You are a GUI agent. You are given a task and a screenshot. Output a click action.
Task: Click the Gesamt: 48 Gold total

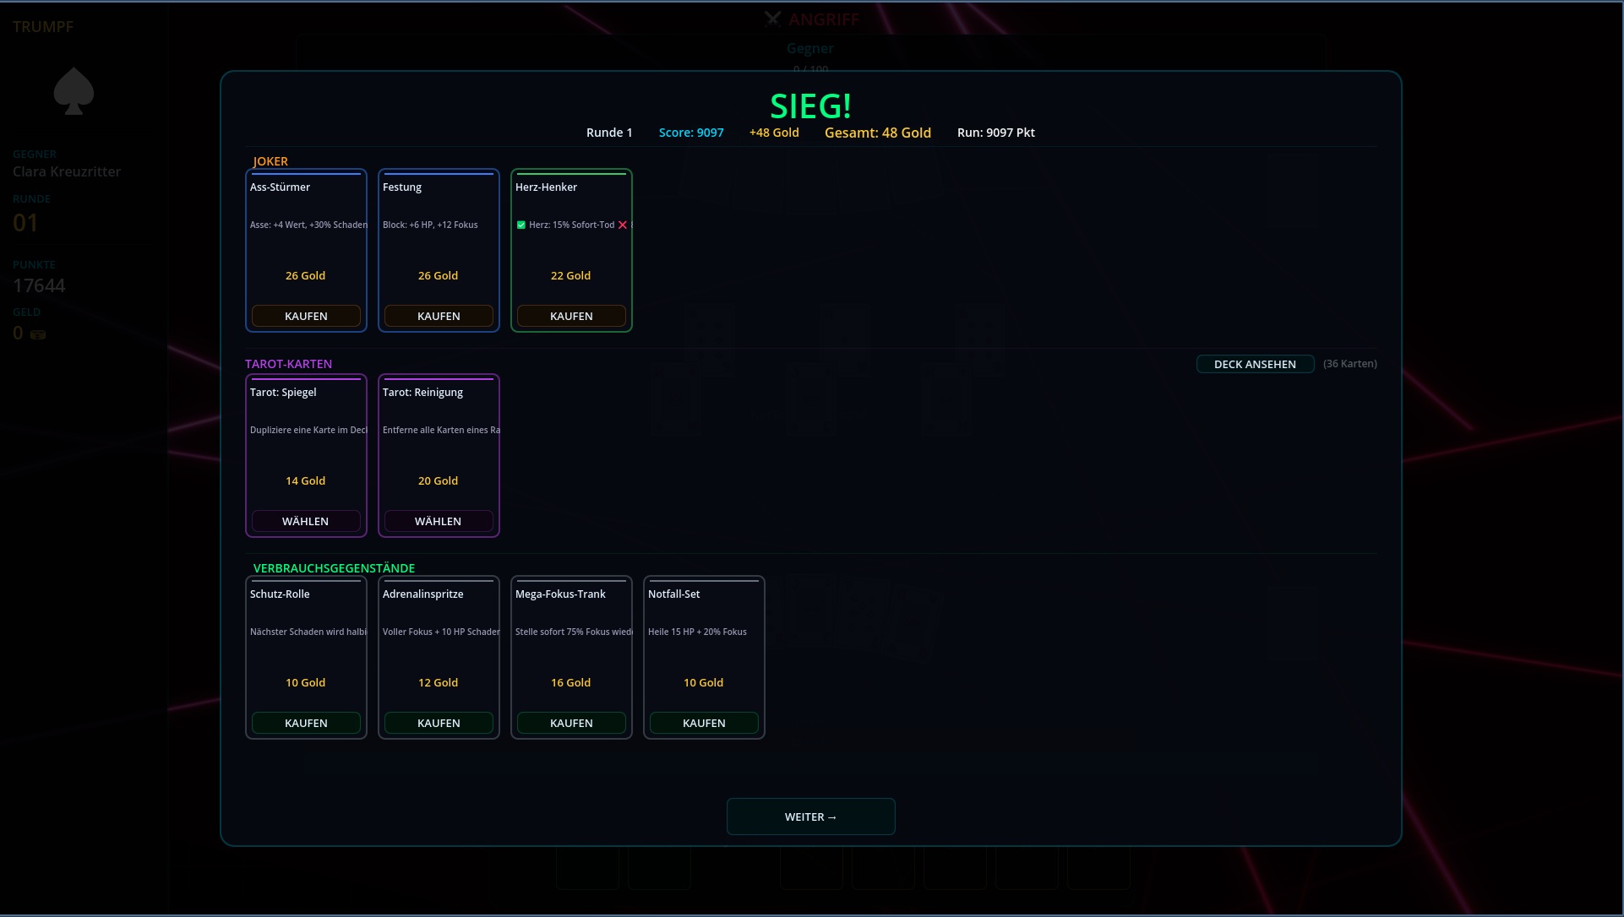877,133
